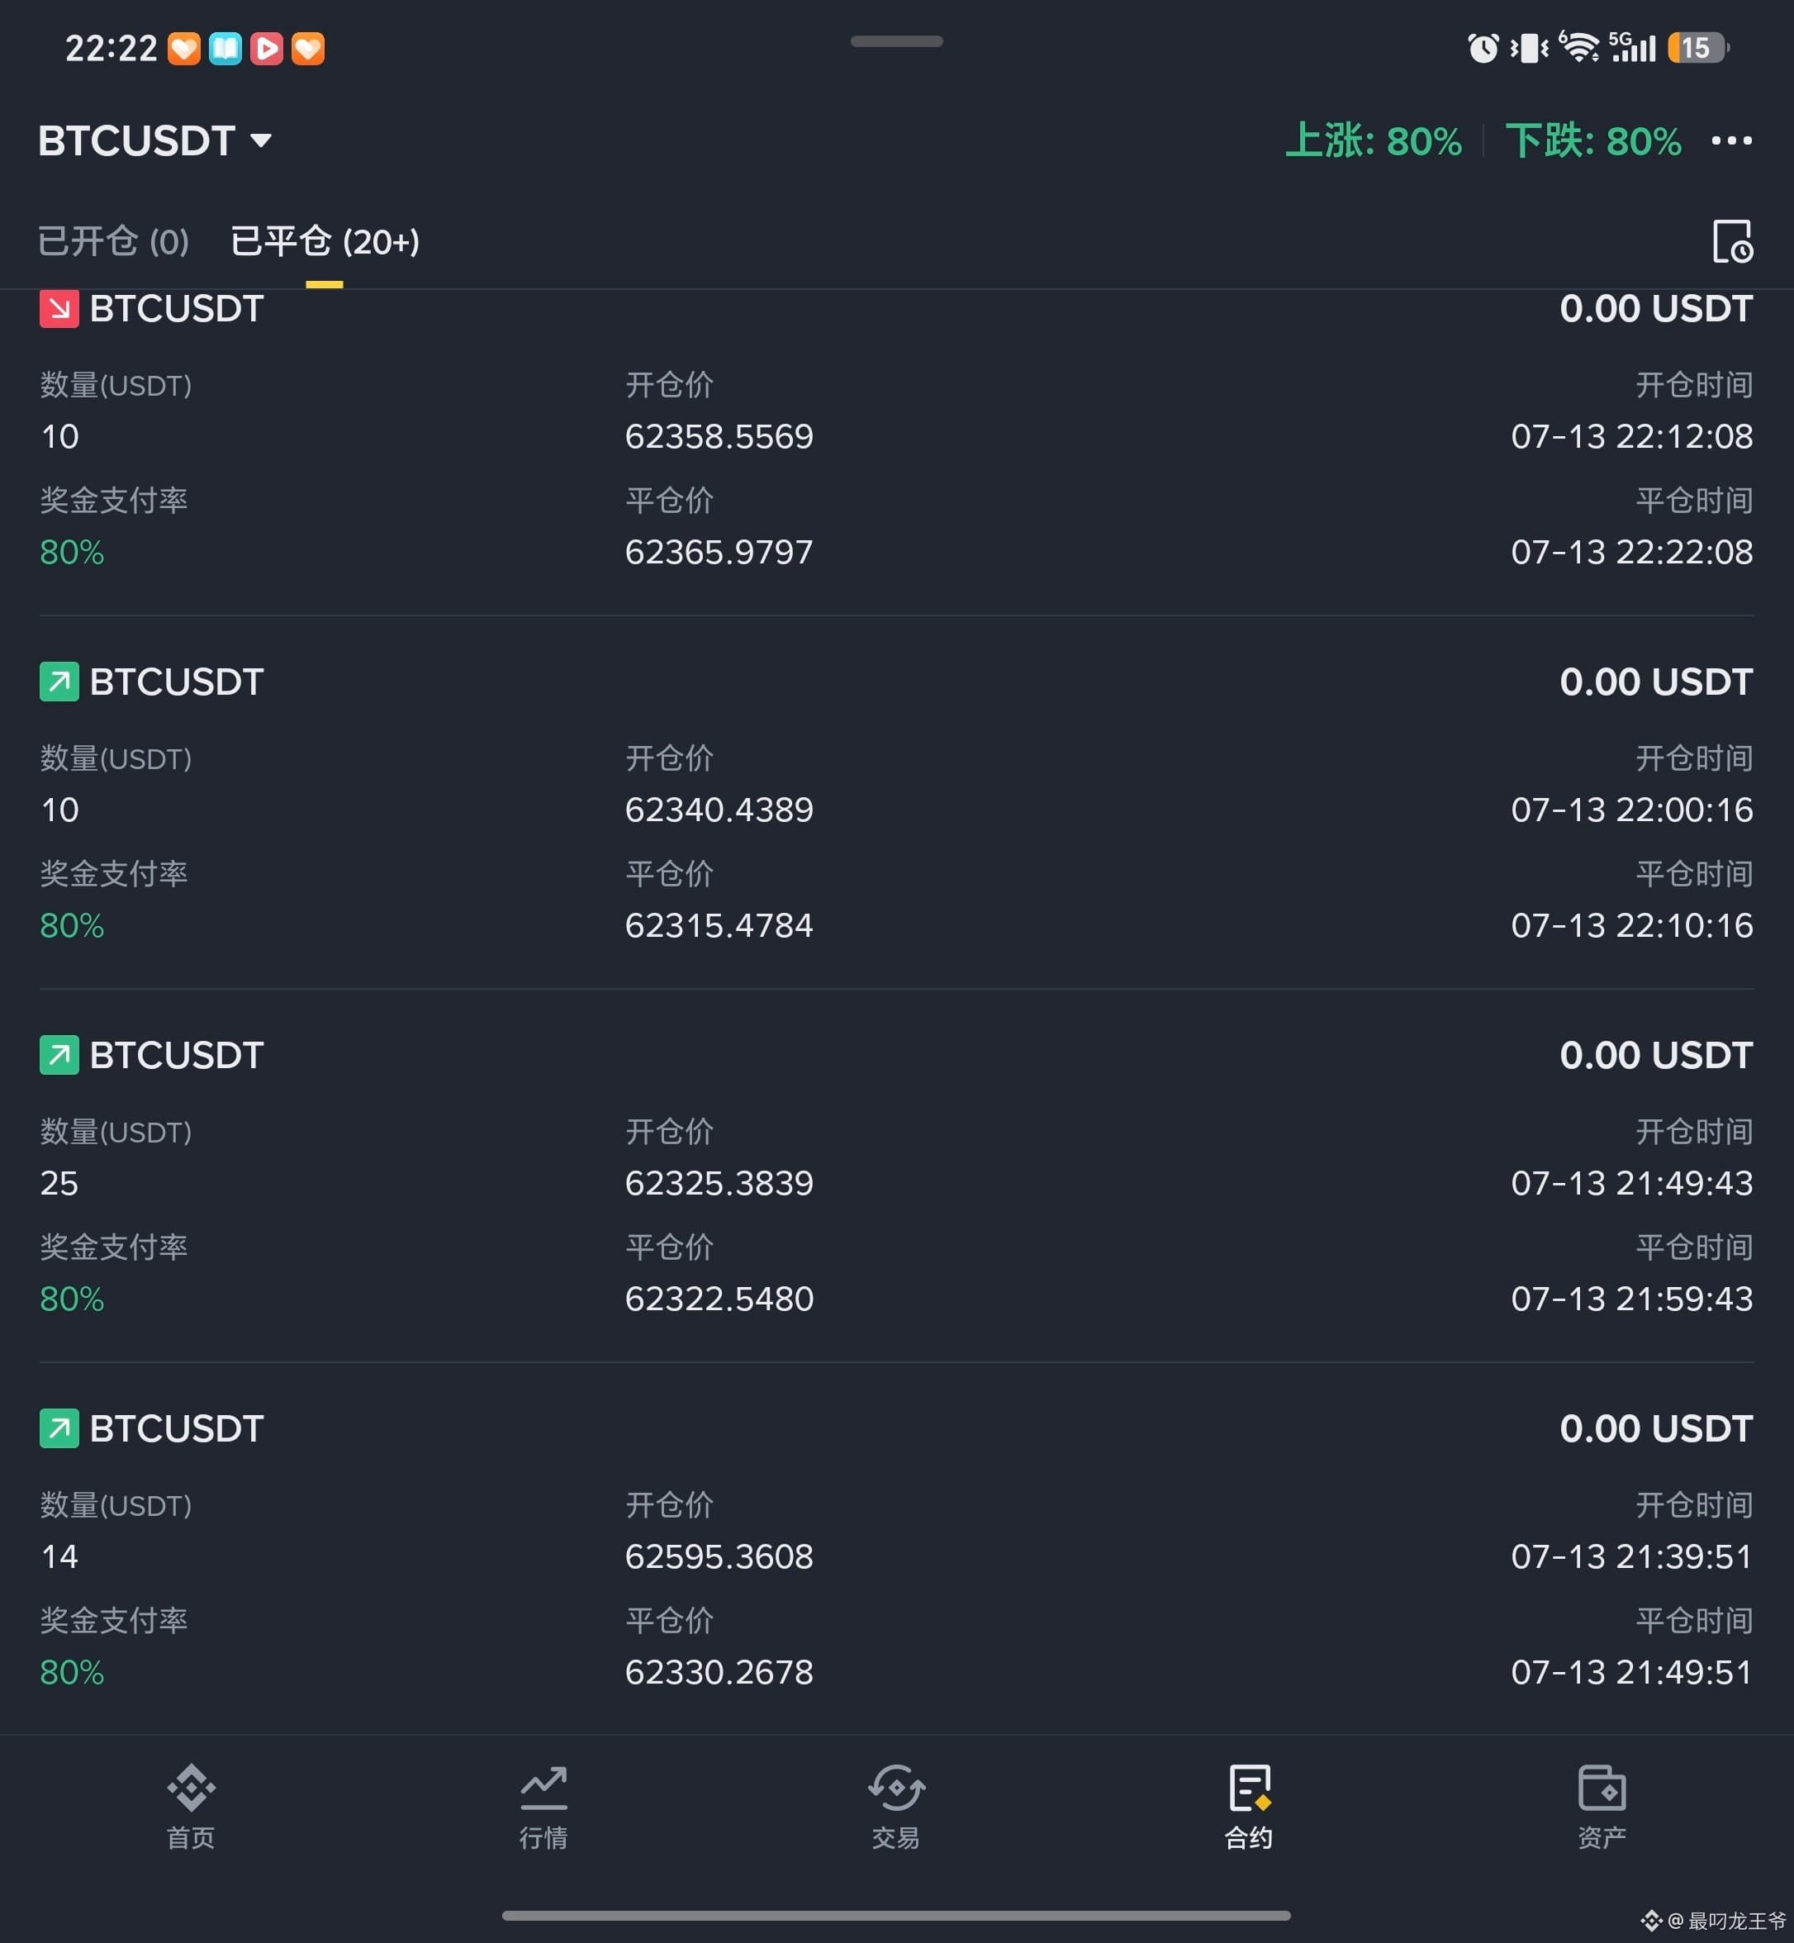Tap the 上涨: 80% button
Screen dimensions: 1794x1943
pos(1374,140)
